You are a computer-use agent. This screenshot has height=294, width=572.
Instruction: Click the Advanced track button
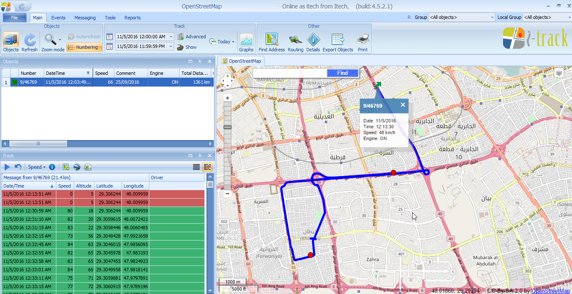[x=192, y=37]
